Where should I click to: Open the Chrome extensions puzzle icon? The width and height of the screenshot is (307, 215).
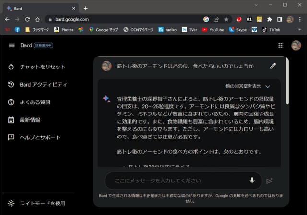[x=270, y=19]
